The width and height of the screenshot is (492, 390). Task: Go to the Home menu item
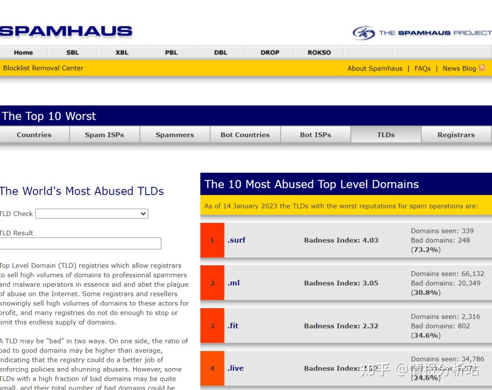point(24,52)
